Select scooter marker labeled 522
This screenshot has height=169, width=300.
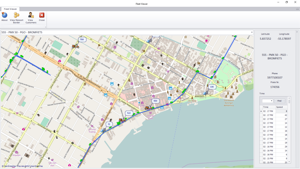point(122,120)
